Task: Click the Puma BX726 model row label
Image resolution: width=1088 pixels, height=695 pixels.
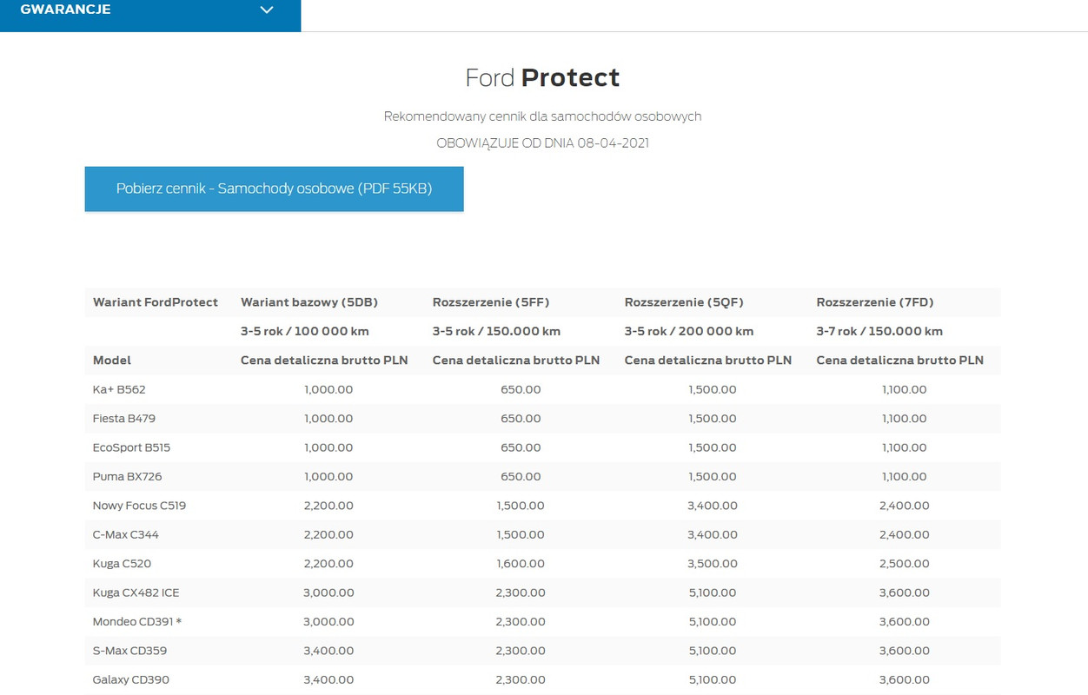Action: coord(128,476)
